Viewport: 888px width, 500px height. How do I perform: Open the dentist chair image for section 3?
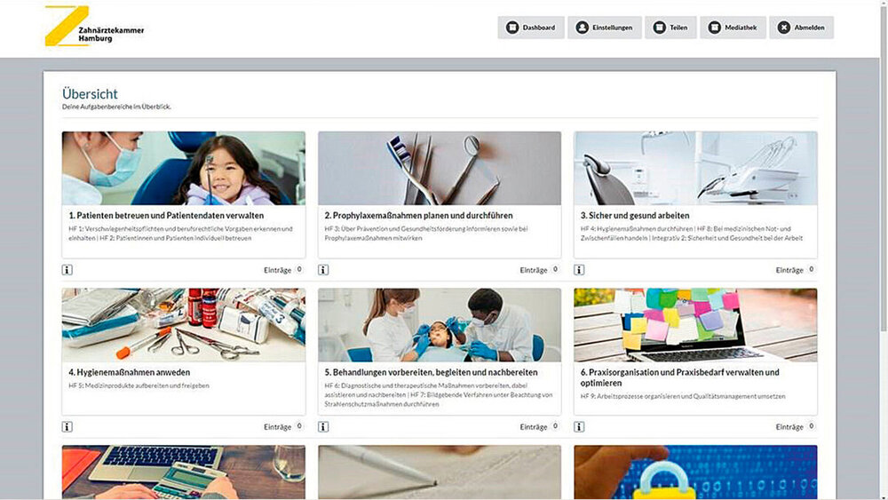pos(695,168)
